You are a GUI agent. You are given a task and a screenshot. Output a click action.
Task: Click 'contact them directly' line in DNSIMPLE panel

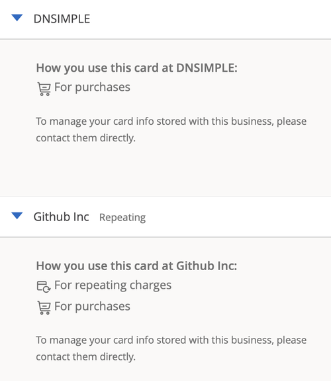pos(86,138)
